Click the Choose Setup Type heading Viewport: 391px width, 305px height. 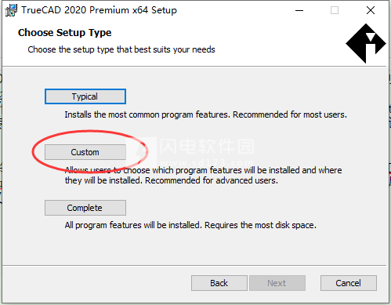click(64, 33)
